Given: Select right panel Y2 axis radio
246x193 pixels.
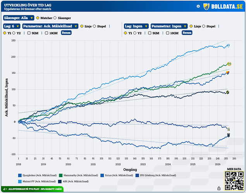Looking at the screenshot, I should 135,33.
